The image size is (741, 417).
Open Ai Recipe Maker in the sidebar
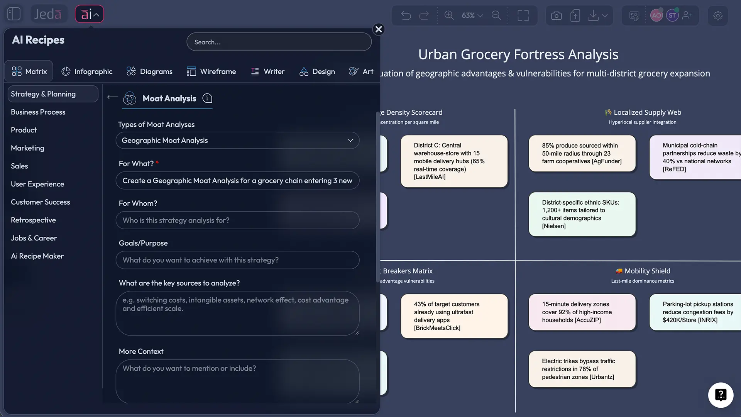coord(37,256)
